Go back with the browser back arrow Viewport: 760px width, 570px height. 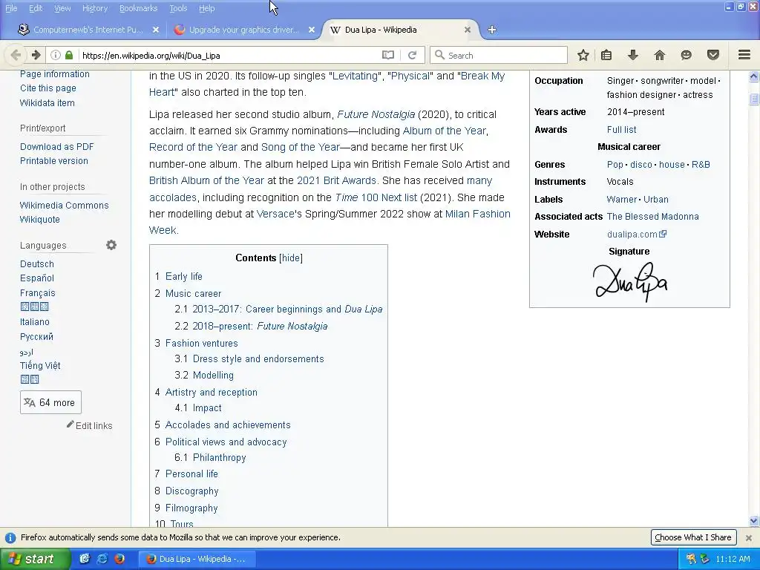(x=16, y=55)
